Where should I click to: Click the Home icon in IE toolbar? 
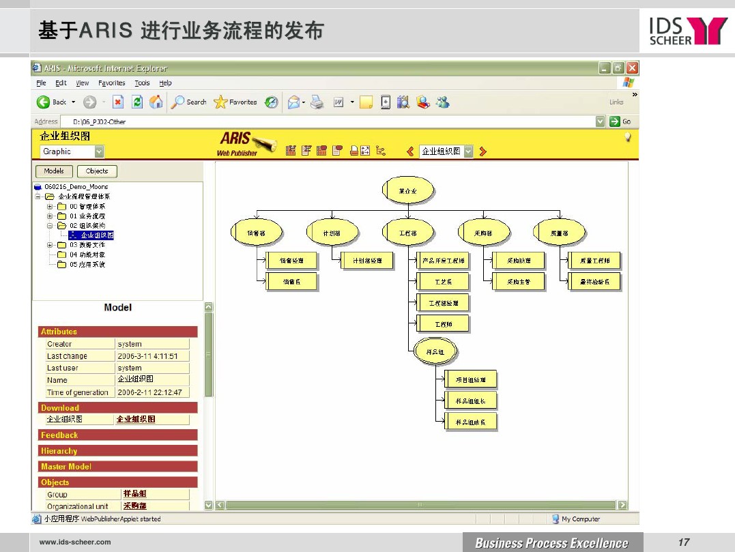tap(156, 102)
